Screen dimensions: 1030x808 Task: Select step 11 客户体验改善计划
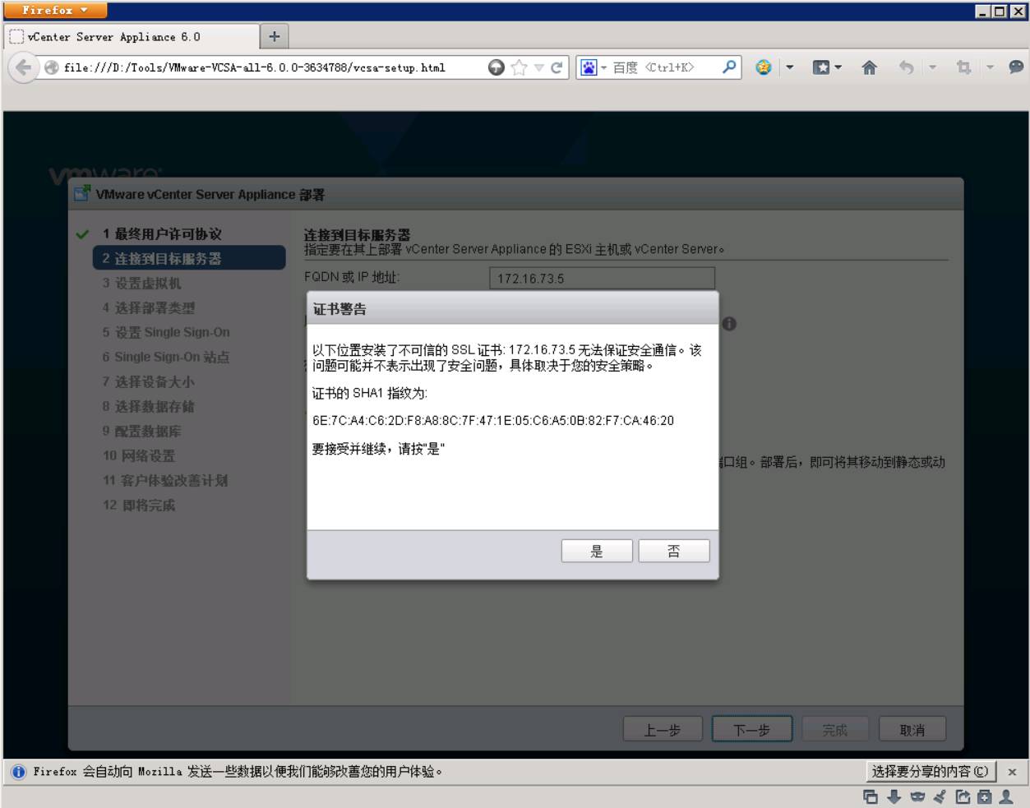pyautogui.click(x=165, y=481)
